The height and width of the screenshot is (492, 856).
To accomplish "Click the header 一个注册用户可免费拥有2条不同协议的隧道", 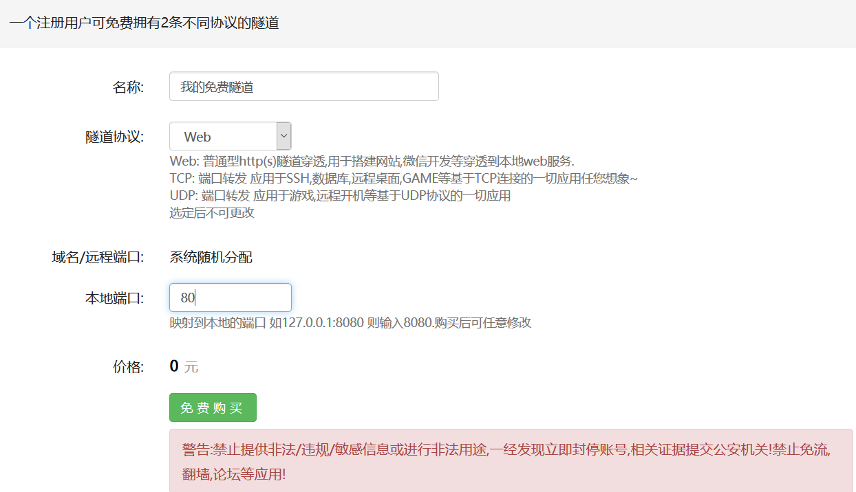I will tap(144, 23).
